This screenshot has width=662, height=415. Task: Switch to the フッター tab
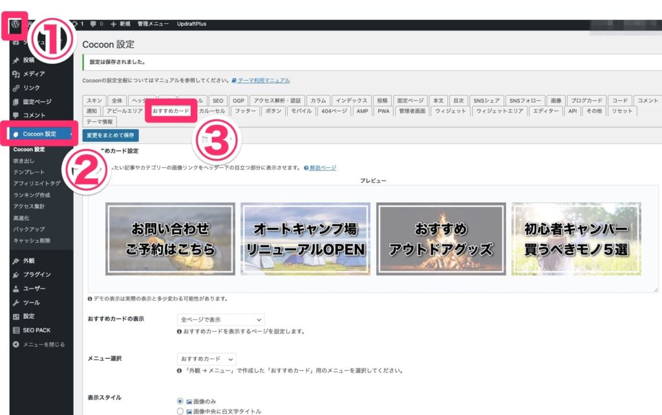[245, 111]
